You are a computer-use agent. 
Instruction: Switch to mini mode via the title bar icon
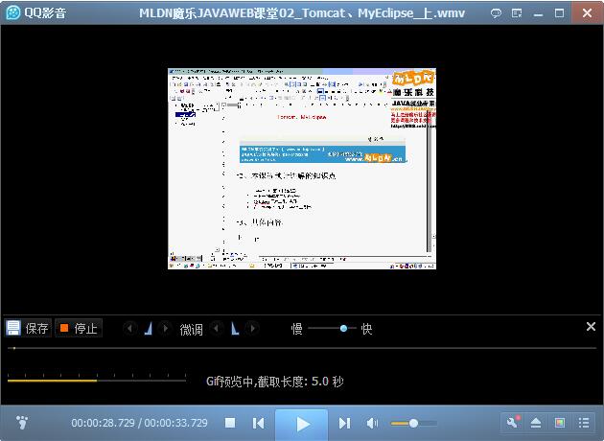(517, 13)
